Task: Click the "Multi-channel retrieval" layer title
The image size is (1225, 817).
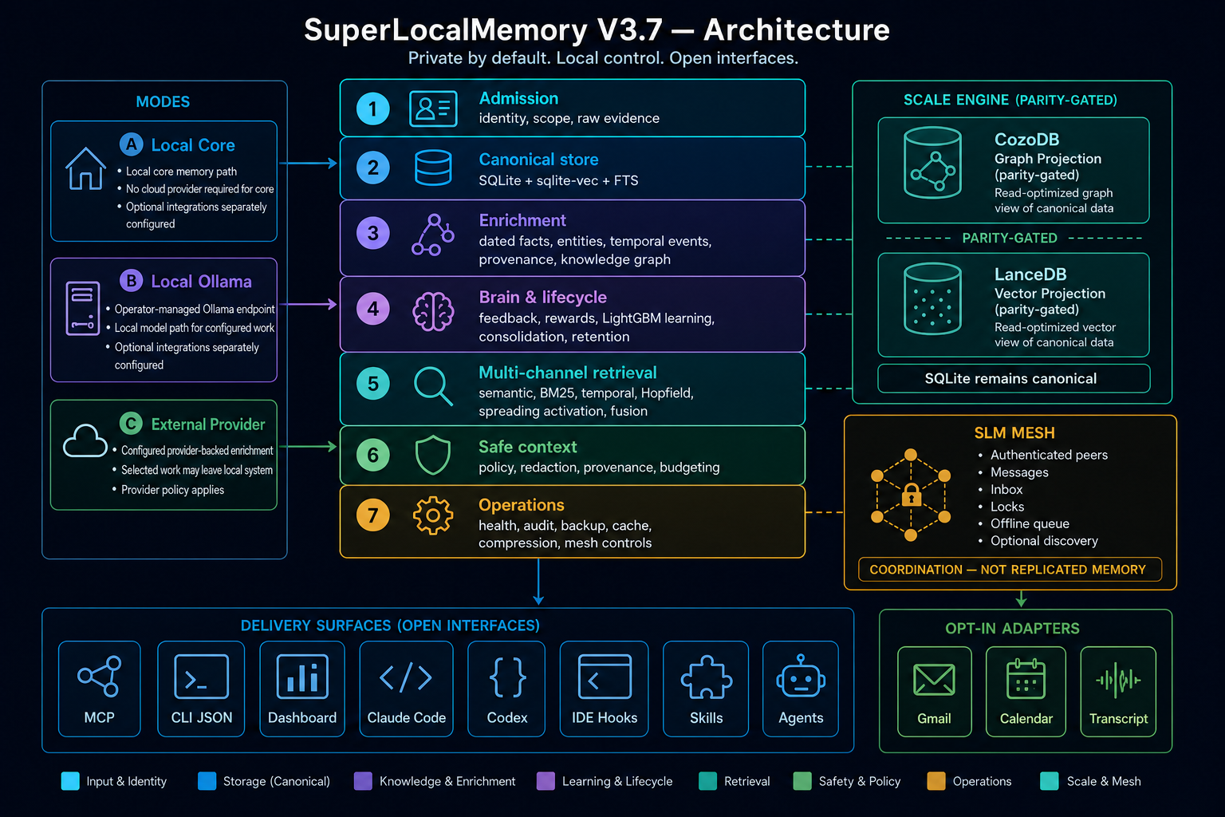Action: point(567,373)
